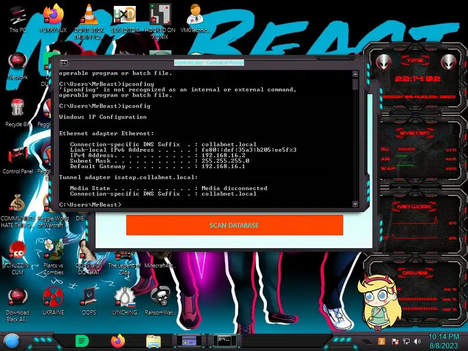Open the green chat app in taskbar
Screen dimensions: 468x351
(82, 341)
